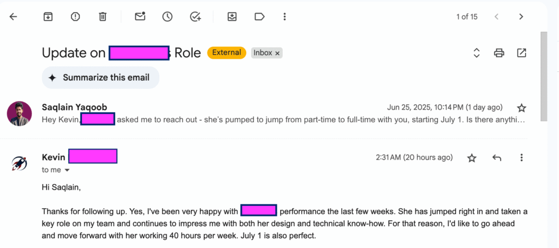Report this email as spam
This screenshot has height=248, width=559.
[x=75, y=16]
